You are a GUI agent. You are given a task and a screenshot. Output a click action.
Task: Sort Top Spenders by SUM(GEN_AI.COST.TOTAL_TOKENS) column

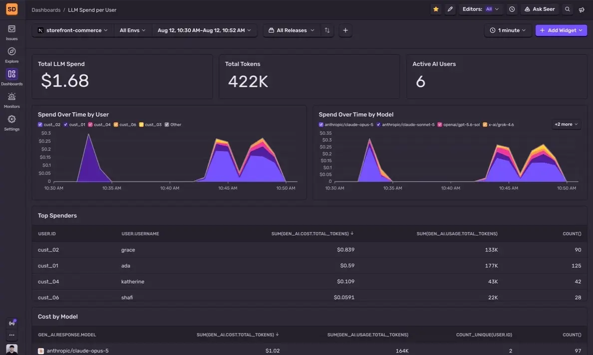(x=312, y=234)
